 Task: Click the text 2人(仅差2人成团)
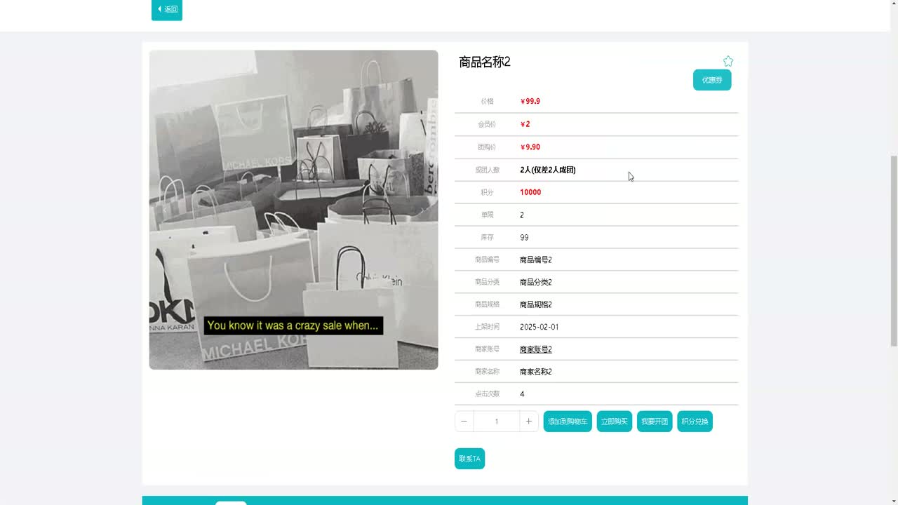pyautogui.click(x=548, y=170)
